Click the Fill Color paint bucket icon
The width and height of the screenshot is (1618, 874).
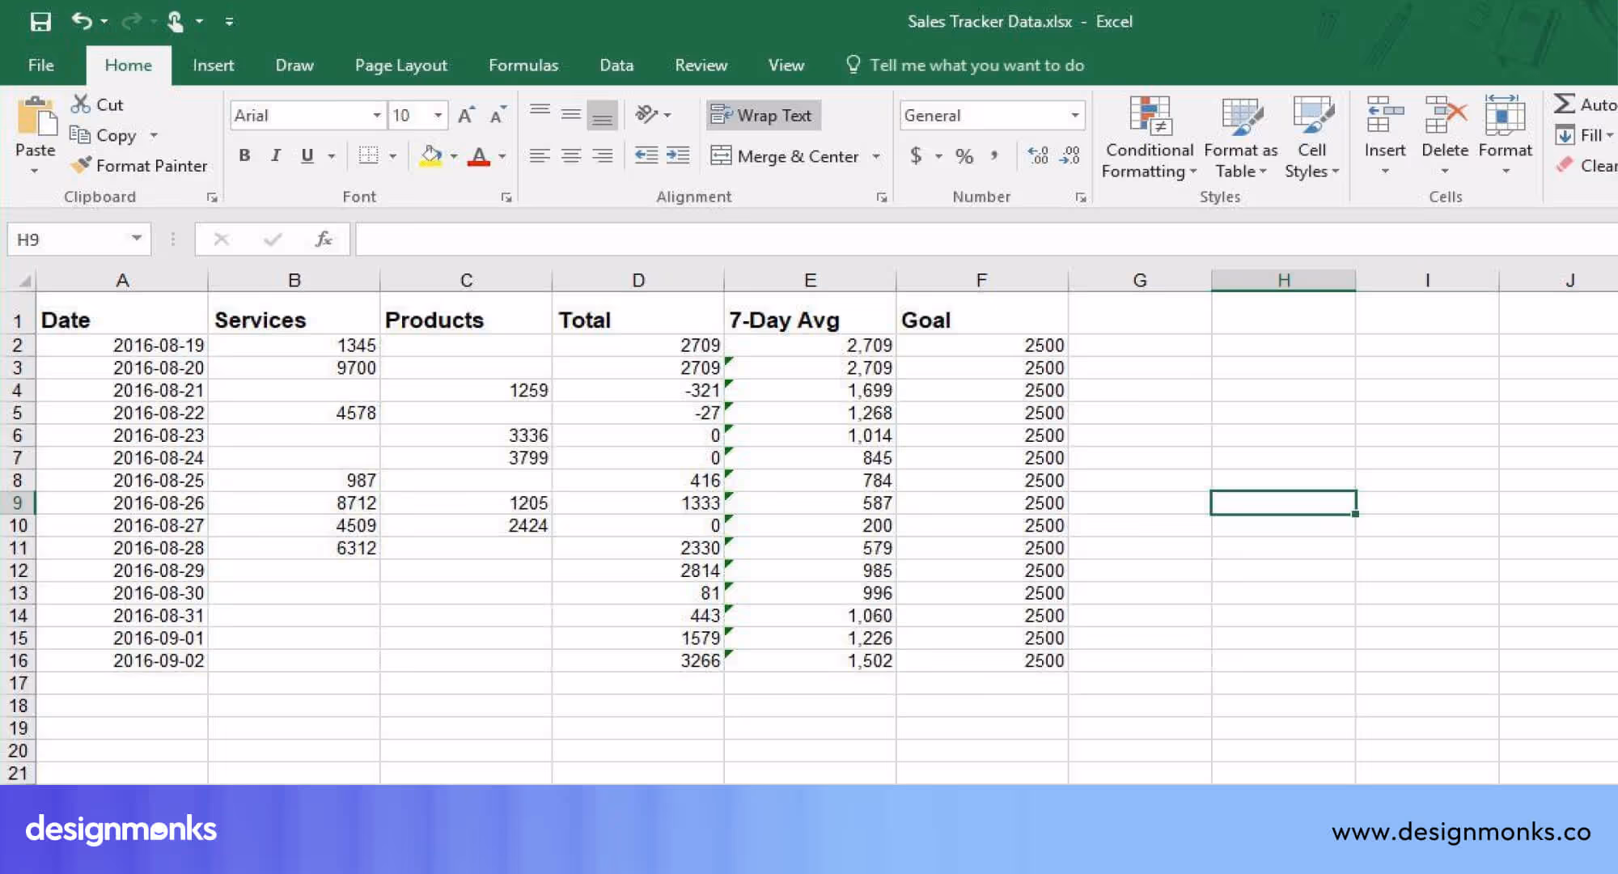coord(431,155)
